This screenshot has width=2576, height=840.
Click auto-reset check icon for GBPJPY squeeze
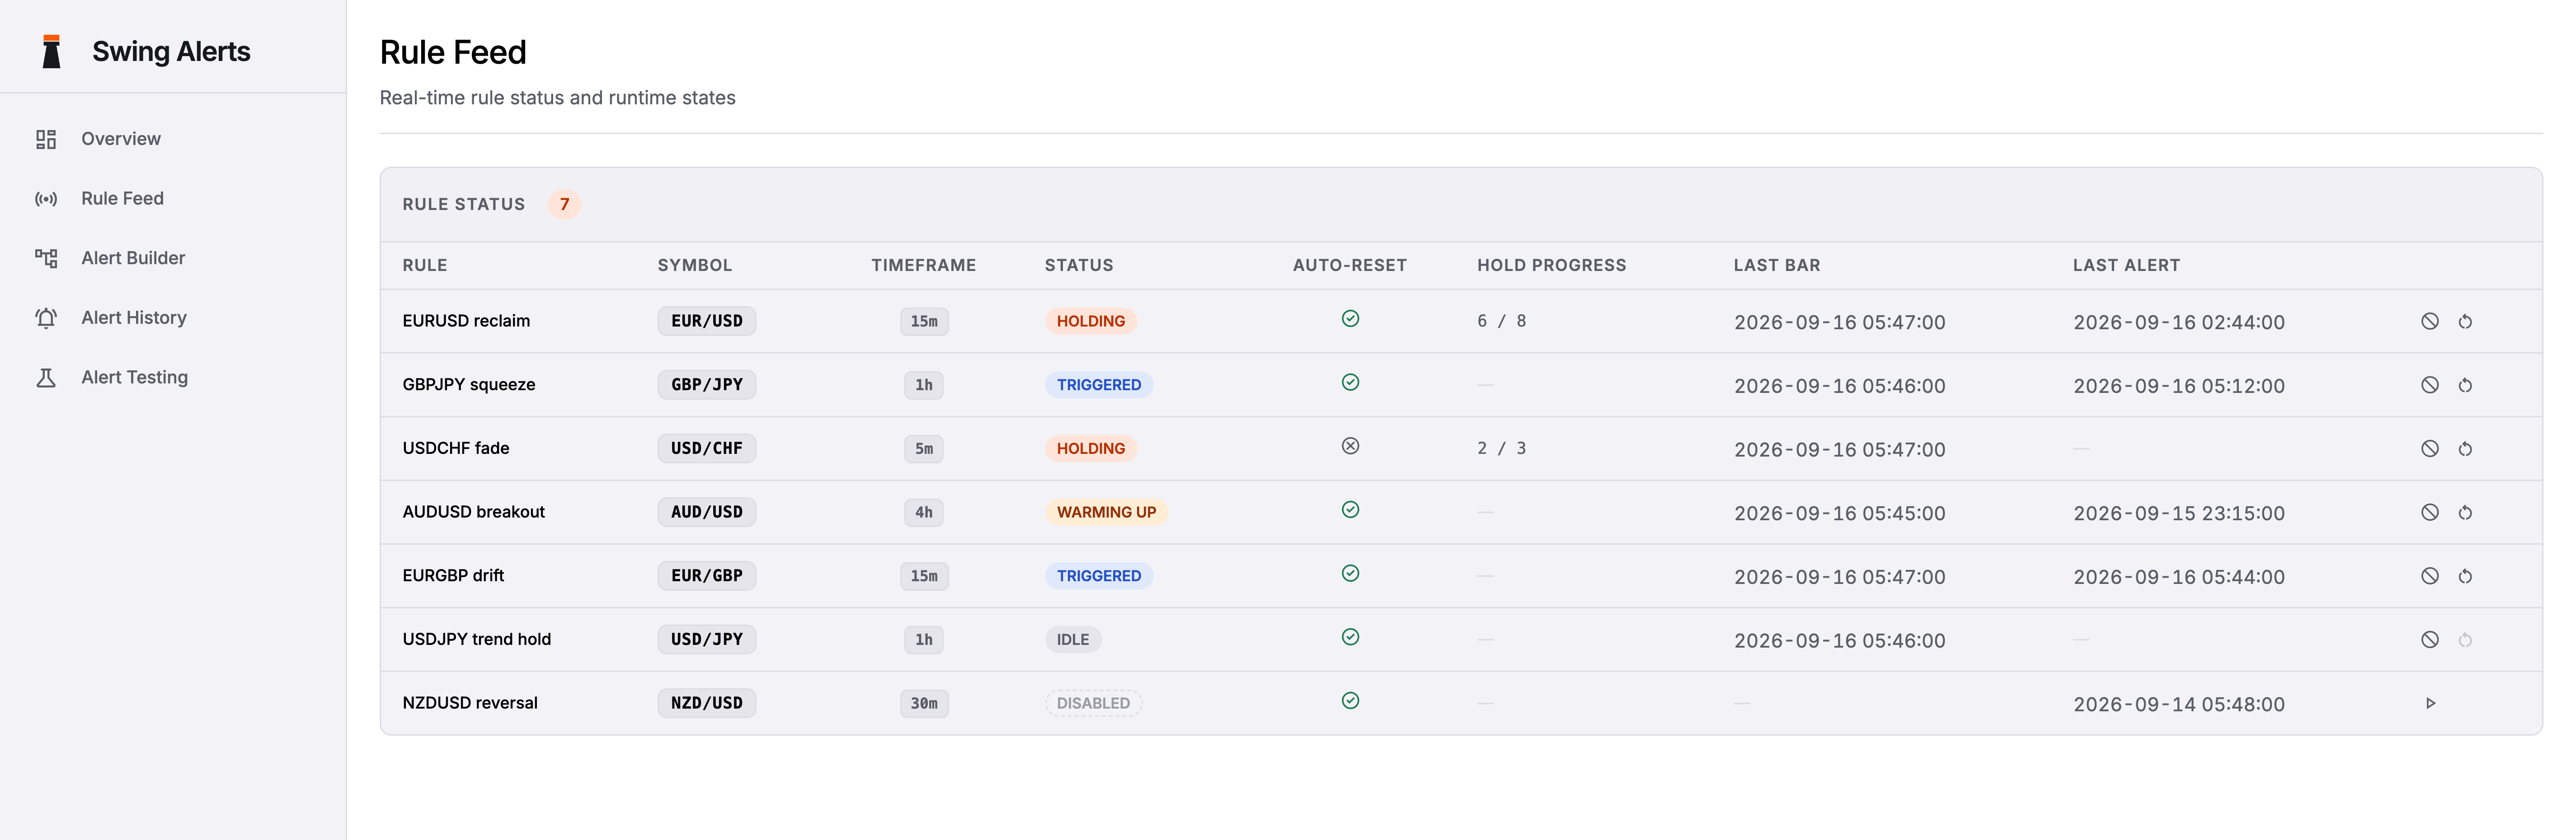(x=1350, y=383)
